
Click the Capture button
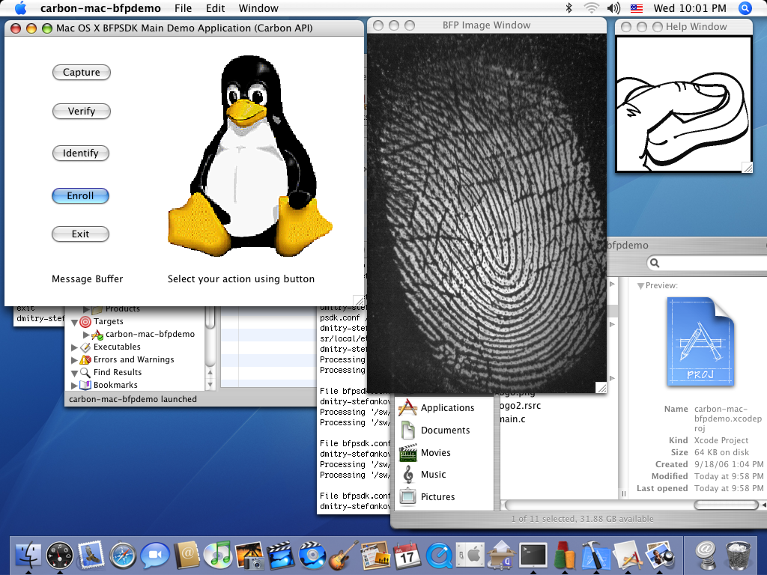coord(81,73)
